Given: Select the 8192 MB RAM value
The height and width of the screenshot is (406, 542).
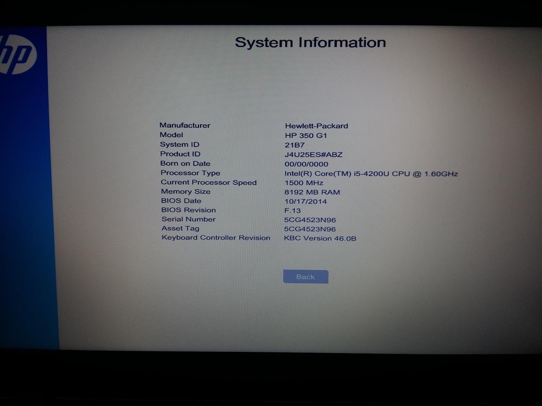Looking at the screenshot, I should pyautogui.click(x=312, y=192).
